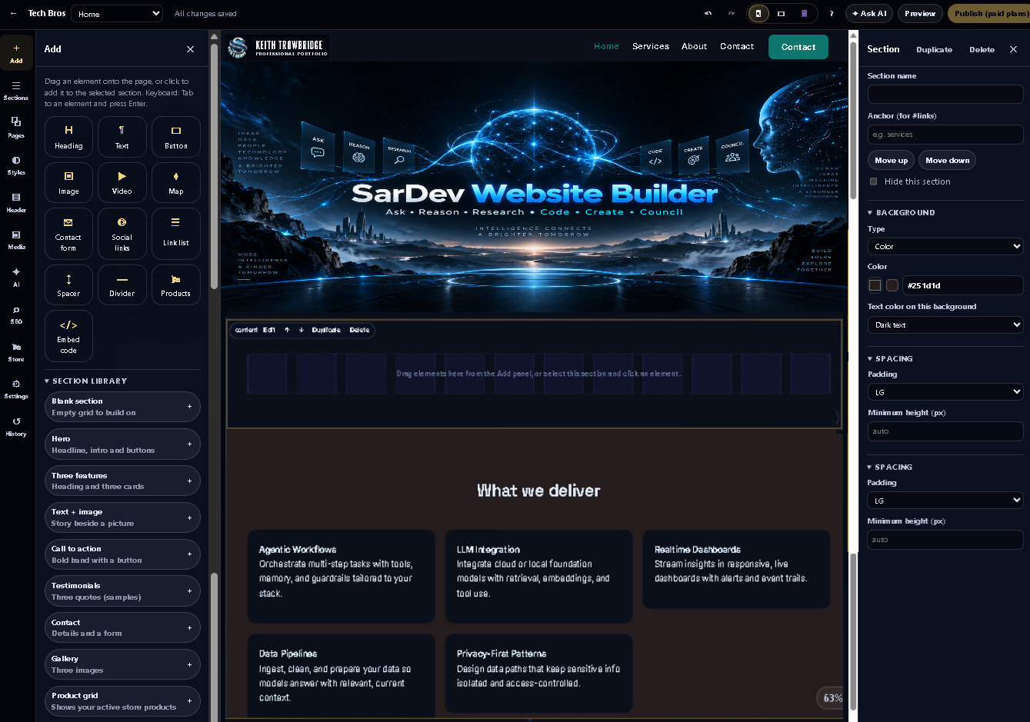
Task: Open the background Type dropdown
Action: (945, 246)
